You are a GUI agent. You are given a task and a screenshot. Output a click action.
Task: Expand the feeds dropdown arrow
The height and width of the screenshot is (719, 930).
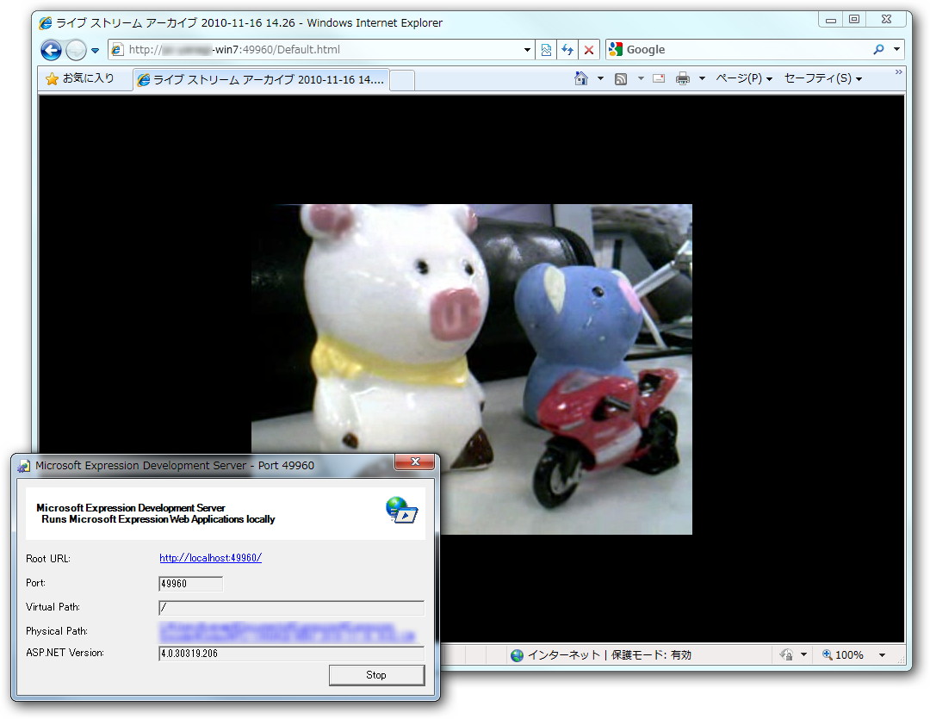(641, 78)
